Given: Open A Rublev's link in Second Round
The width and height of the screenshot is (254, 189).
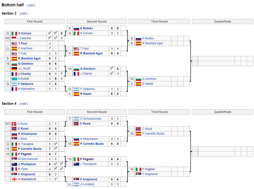Looking at the screenshot, I should (x=87, y=28).
